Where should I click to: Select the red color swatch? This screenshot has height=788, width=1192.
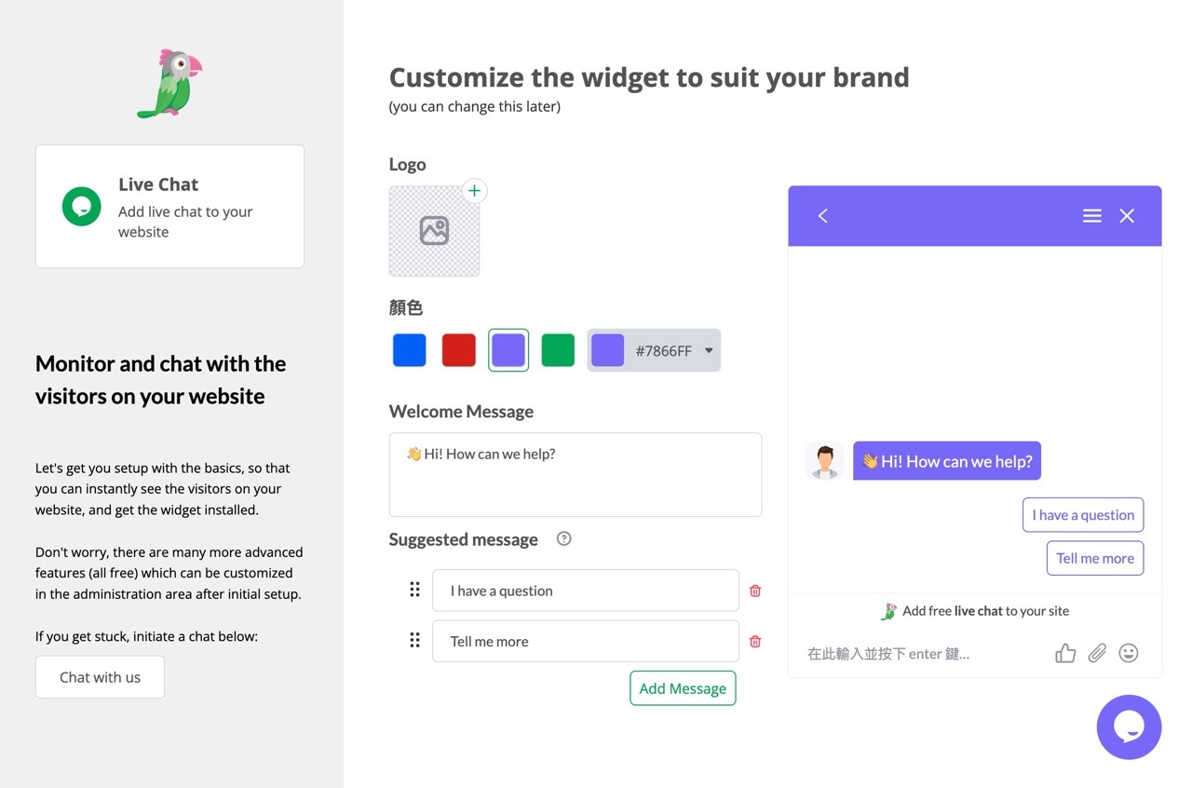458,350
